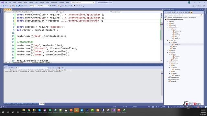Click the bookmark icon in the toolbar
207x116 pixels.
(74, 6)
